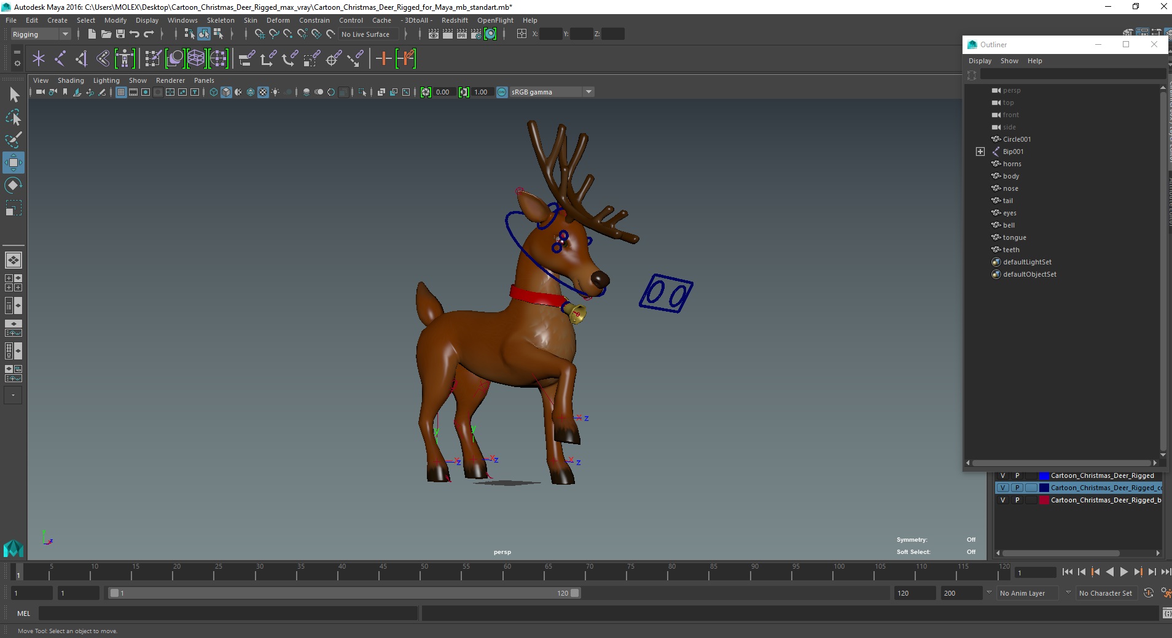Toggle use all lights bulb icon
This screenshot has width=1172, height=638.
(x=276, y=92)
